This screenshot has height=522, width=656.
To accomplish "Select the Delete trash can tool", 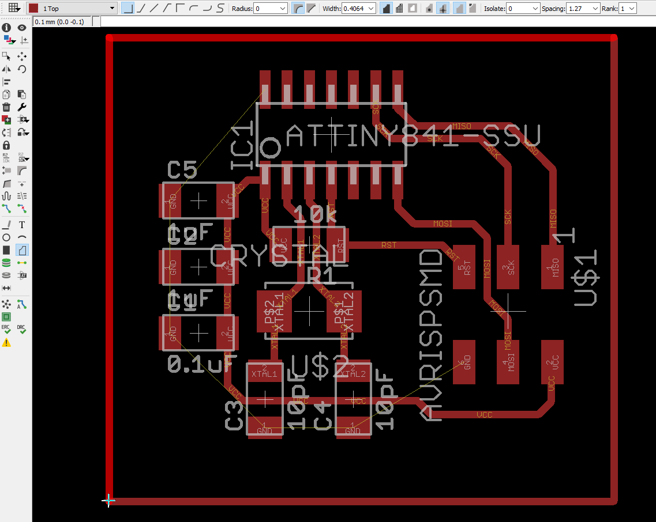I will (x=6, y=107).
